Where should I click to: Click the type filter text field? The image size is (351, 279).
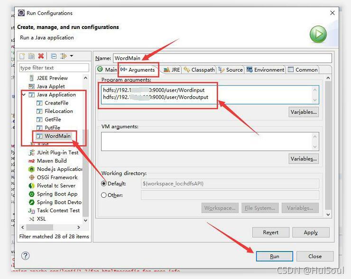pyautogui.click(x=54, y=68)
